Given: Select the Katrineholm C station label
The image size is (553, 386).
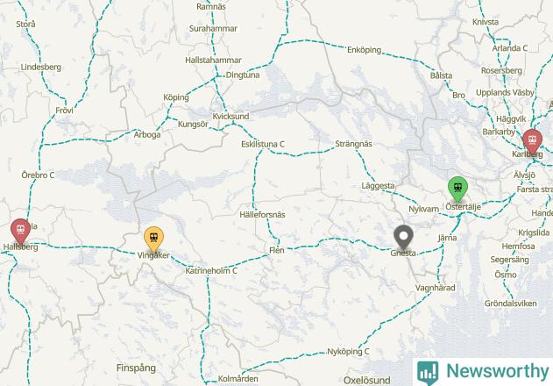Looking at the screenshot, I should [x=211, y=271].
